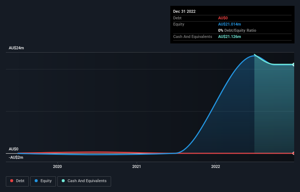Click the Equity value AU$21.014m

click(x=229, y=24)
